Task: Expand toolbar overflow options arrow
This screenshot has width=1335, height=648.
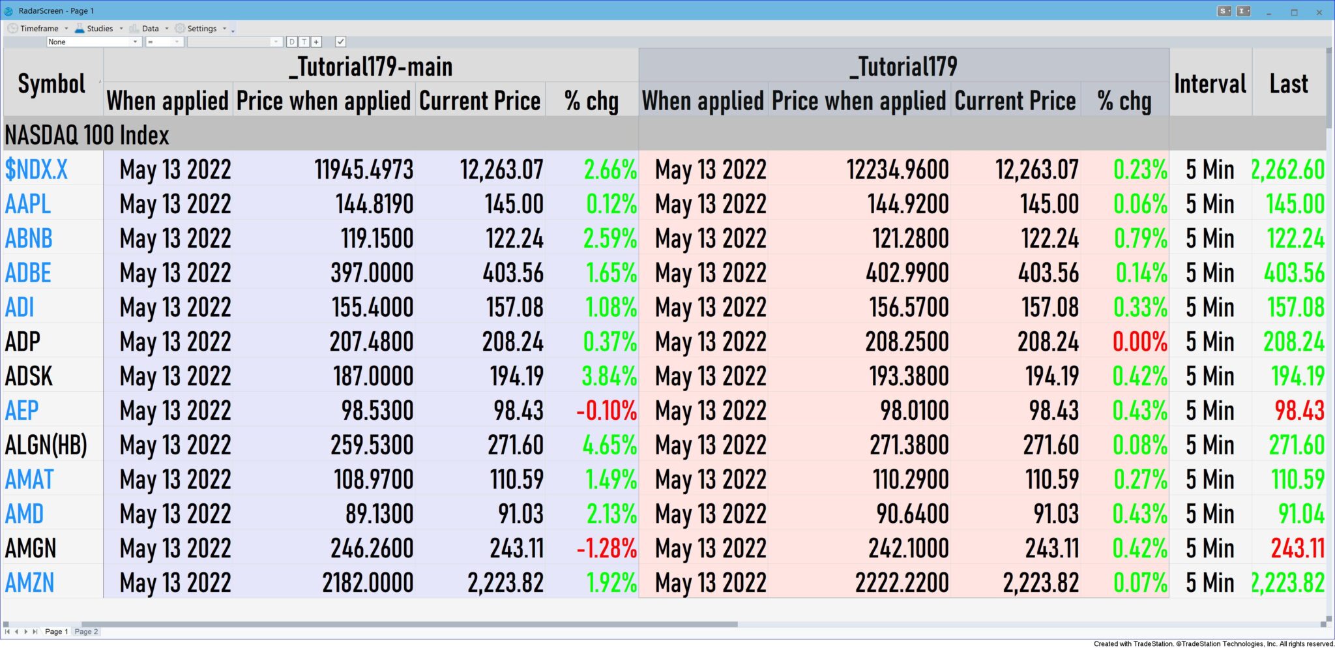Action: tap(233, 30)
